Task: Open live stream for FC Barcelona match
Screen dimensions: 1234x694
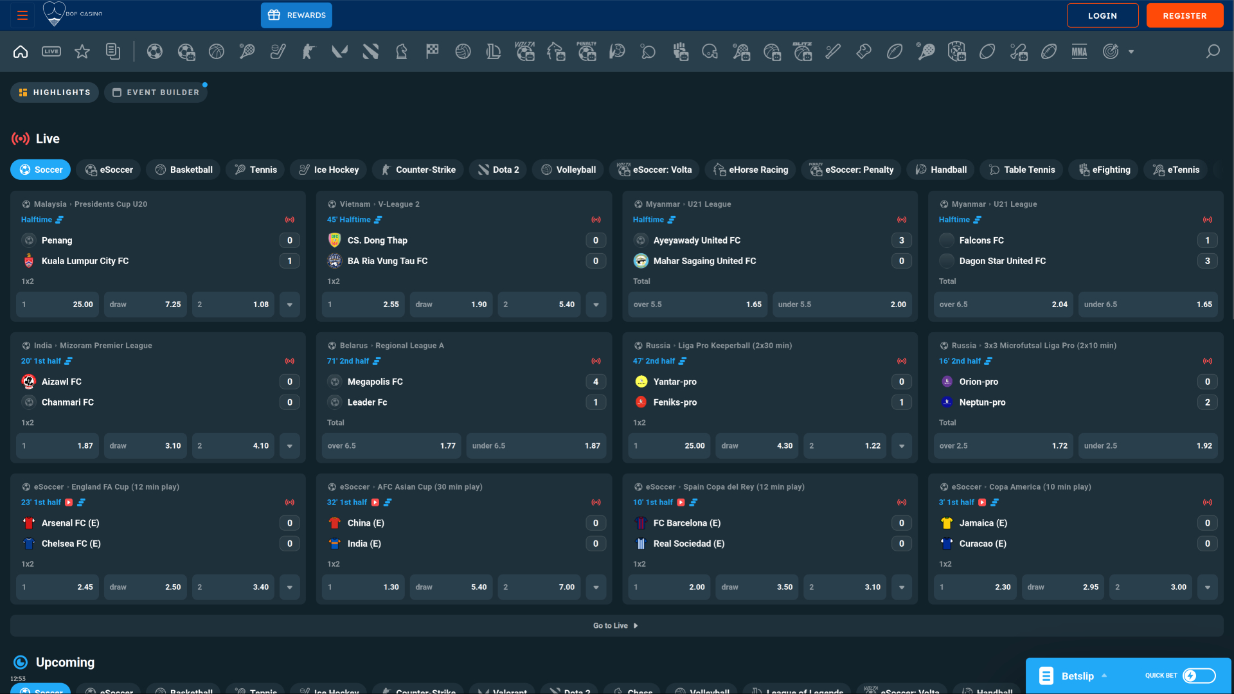Action: click(x=681, y=503)
